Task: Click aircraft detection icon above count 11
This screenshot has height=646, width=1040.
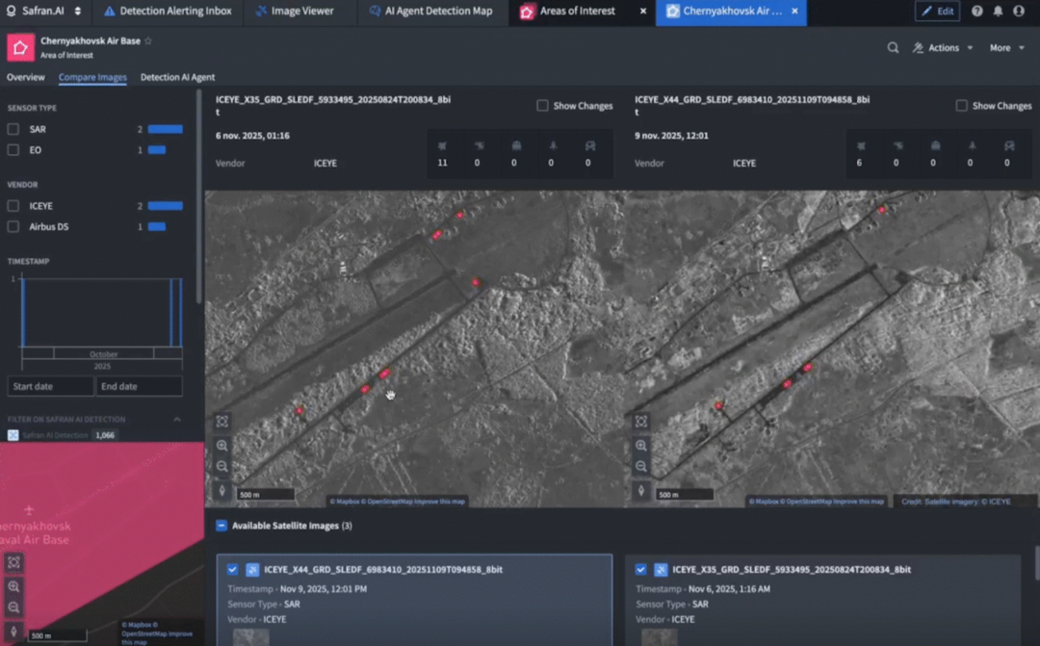Action: pos(442,146)
